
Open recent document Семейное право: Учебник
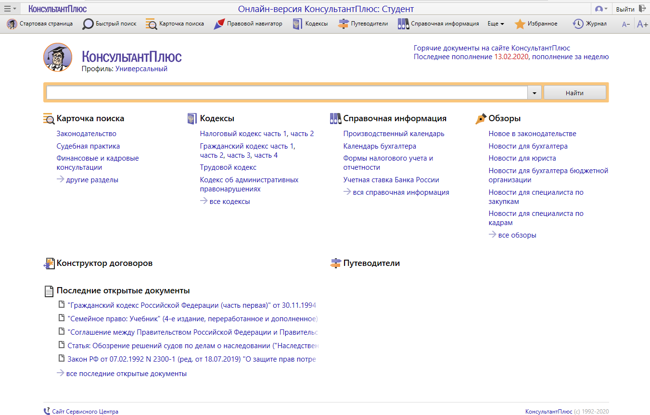click(193, 319)
